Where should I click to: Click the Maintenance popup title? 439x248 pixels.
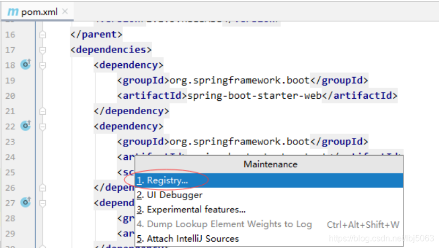point(270,164)
